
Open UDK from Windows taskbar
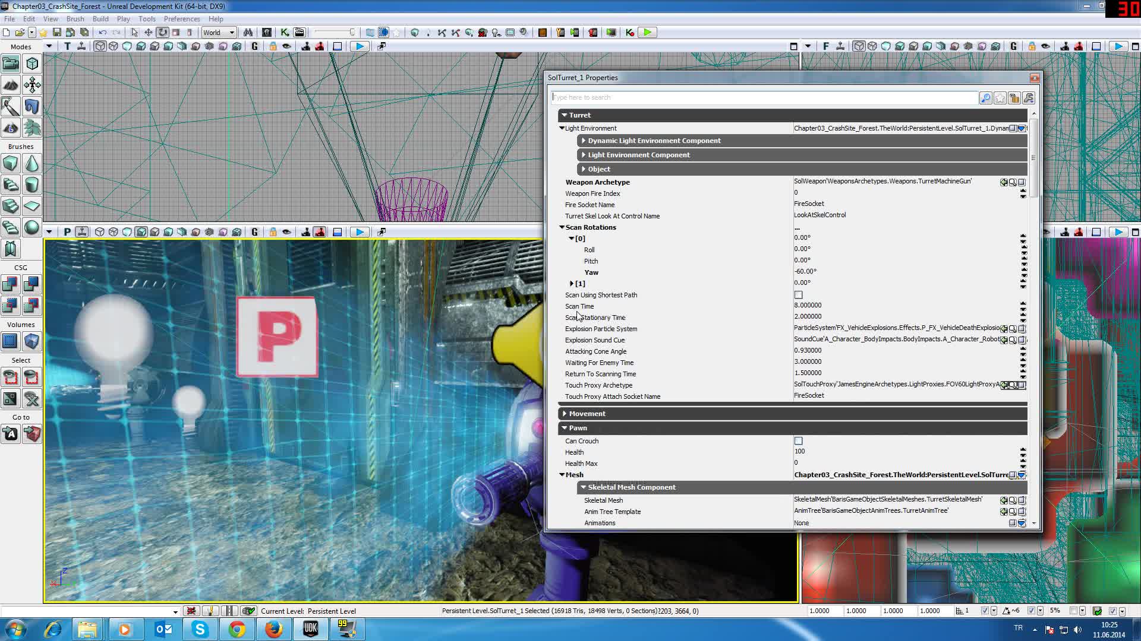(310, 629)
